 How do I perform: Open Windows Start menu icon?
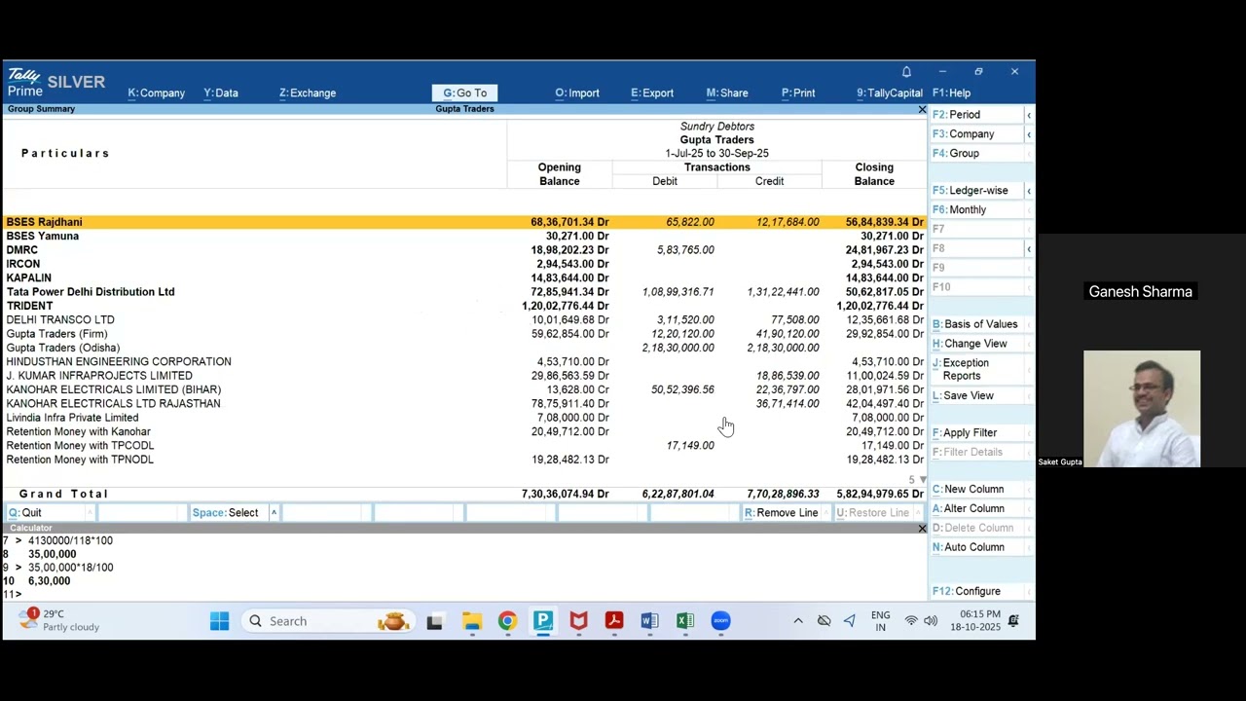coord(219,621)
